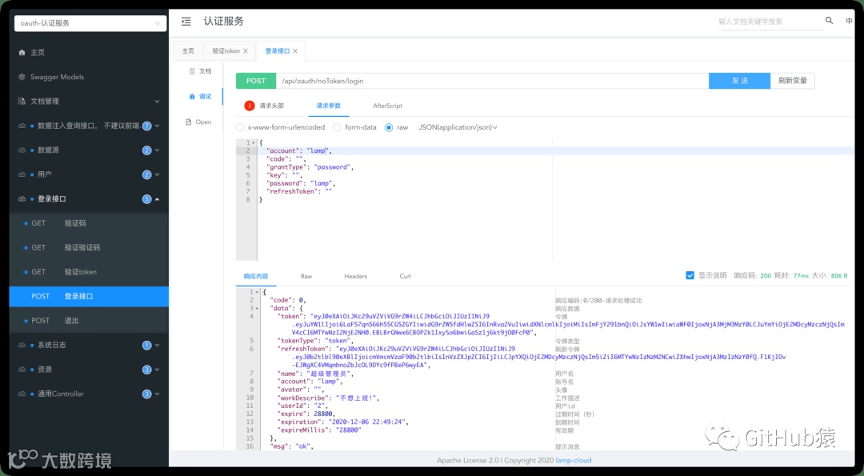Click the 调试 bug icon
Screen dimensions: 864x476
192,97
